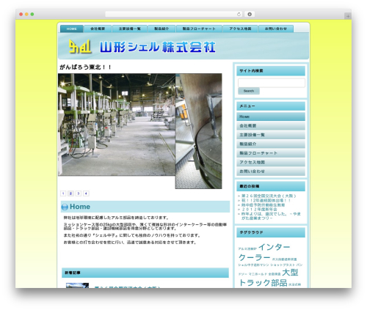Click the マニホールド tag in tag cloud

pyautogui.click(x=258, y=274)
